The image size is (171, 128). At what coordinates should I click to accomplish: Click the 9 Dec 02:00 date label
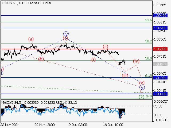click(77, 124)
